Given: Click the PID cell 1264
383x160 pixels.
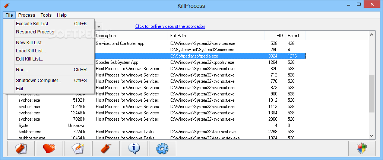Looking at the screenshot, I should tap(273, 62).
